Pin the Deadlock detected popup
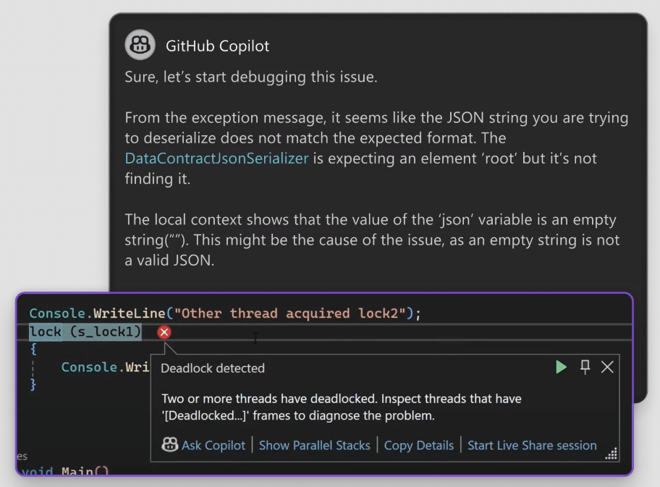Viewport: 660px width, 487px height. click(x=585, y=367)
